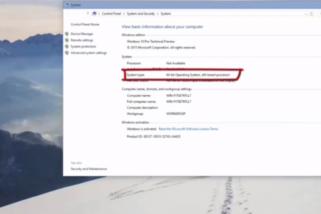Open address bar history dropdown arrow
This screenshot has height=214, width=321.
(306, 14)
